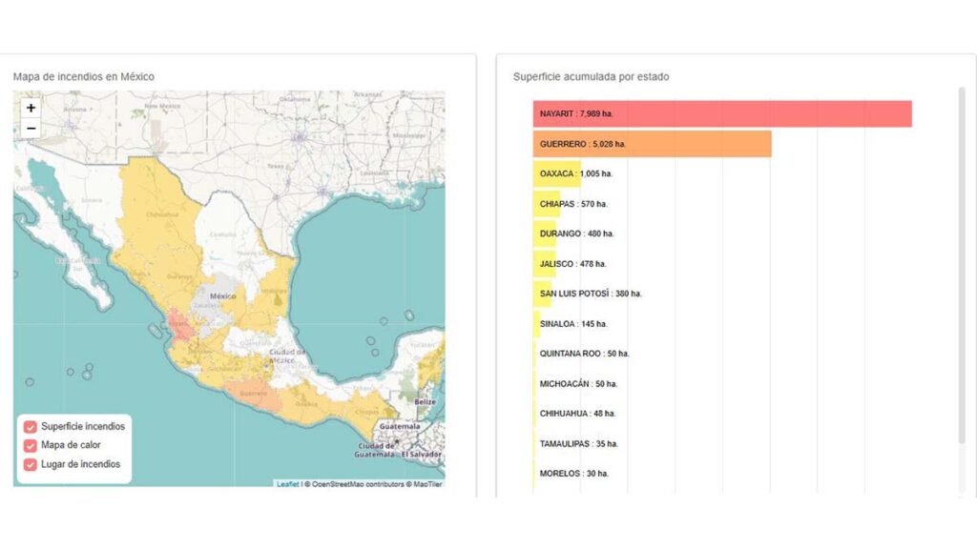The image size is (977, 549).
Task: Zoom in on the fire map
Action: click(31, 108)
